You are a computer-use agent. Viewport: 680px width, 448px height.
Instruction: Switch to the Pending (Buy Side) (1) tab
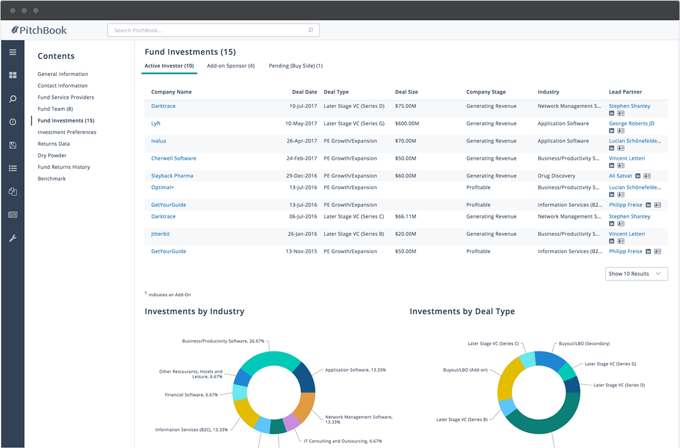point(296,66)
